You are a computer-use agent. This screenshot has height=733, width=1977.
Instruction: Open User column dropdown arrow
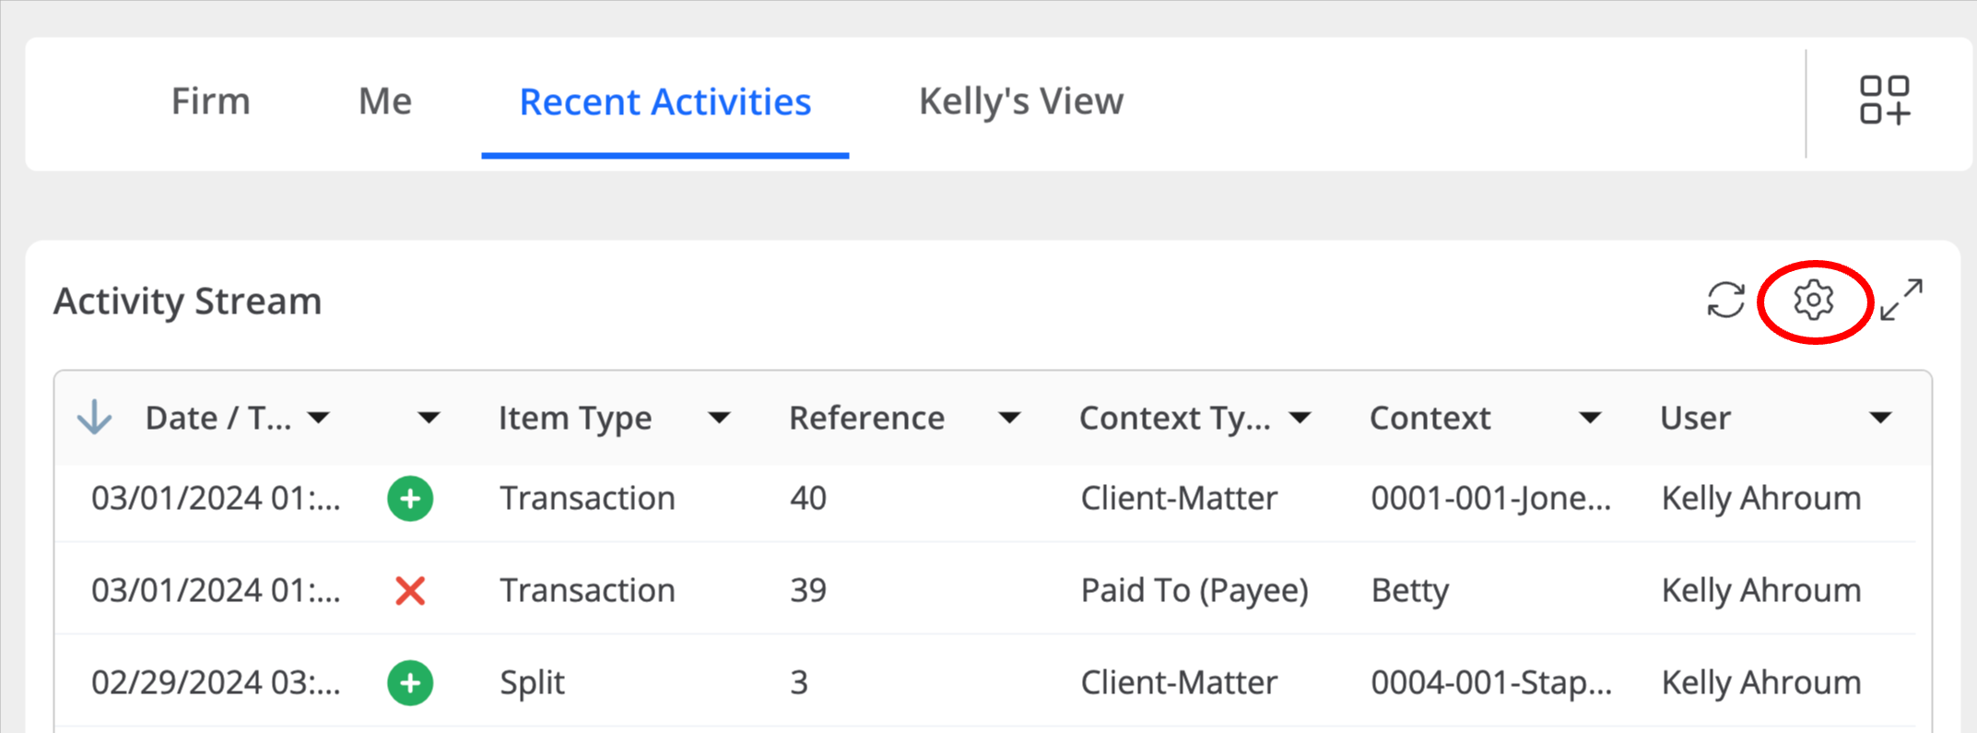[1881, 419]
